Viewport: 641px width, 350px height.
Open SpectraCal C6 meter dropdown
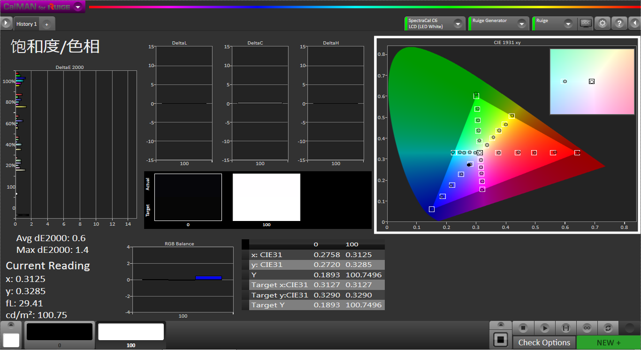(x=458, y=23)
